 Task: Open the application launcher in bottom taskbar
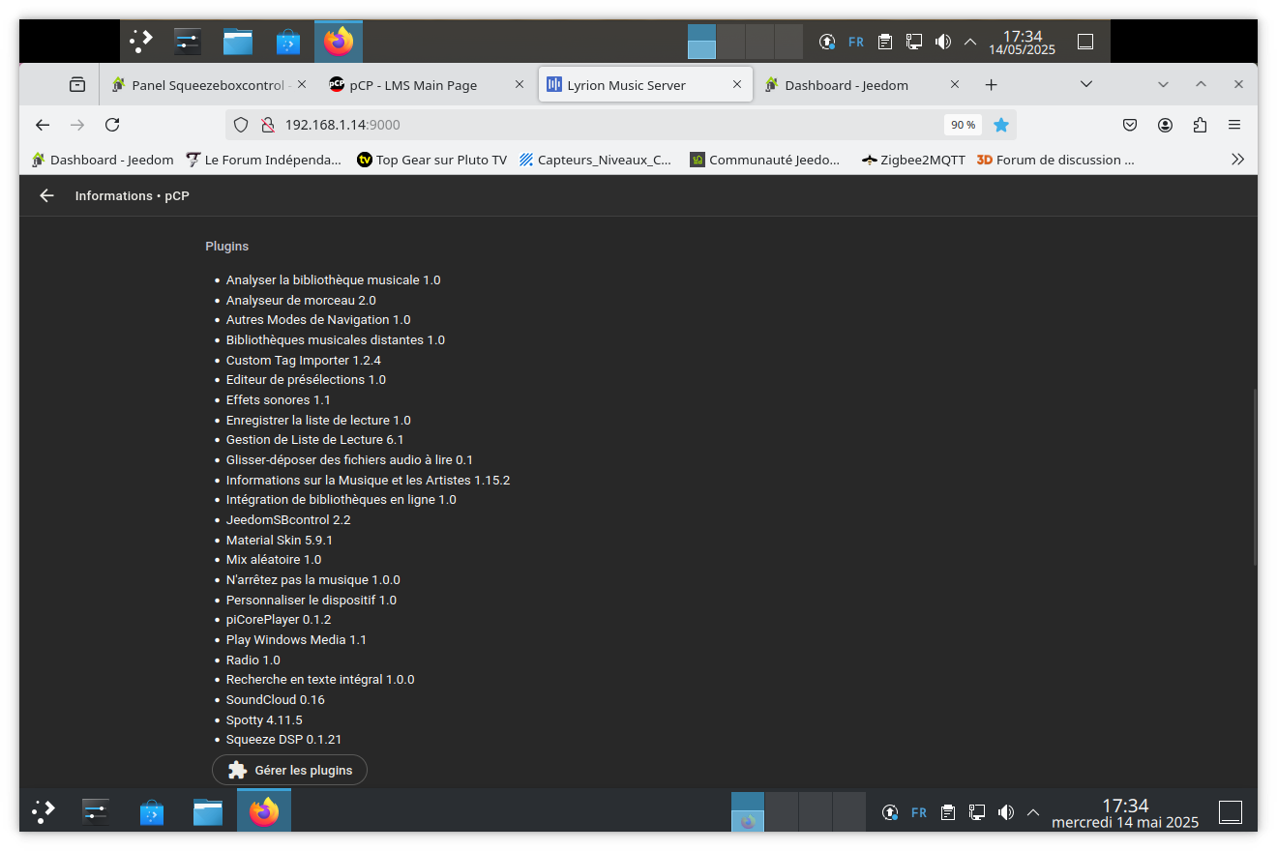(x=44, y=812)
